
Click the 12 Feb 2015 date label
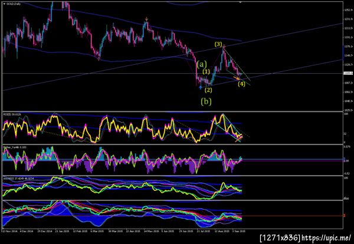[x=79, y=231]
